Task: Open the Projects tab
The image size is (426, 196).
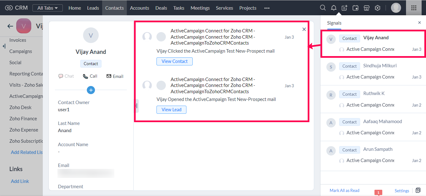Action: (x=248, y=8)
